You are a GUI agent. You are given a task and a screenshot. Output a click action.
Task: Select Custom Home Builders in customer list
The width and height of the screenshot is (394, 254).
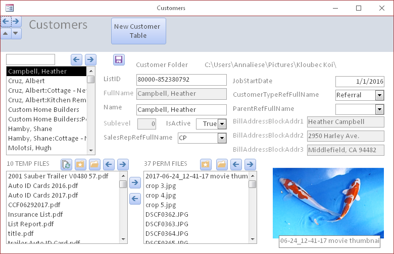click(x=47, y=110)
